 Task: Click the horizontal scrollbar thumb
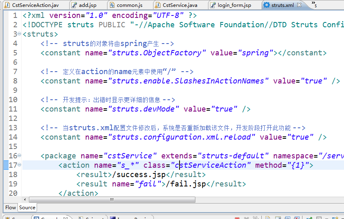click(112, 199)
